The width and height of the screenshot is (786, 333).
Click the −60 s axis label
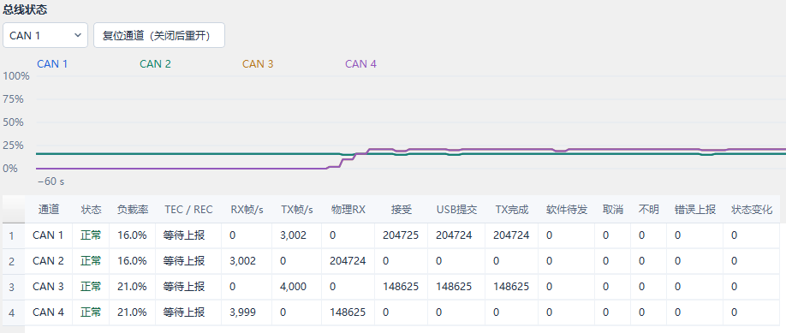tap(51, 181)
